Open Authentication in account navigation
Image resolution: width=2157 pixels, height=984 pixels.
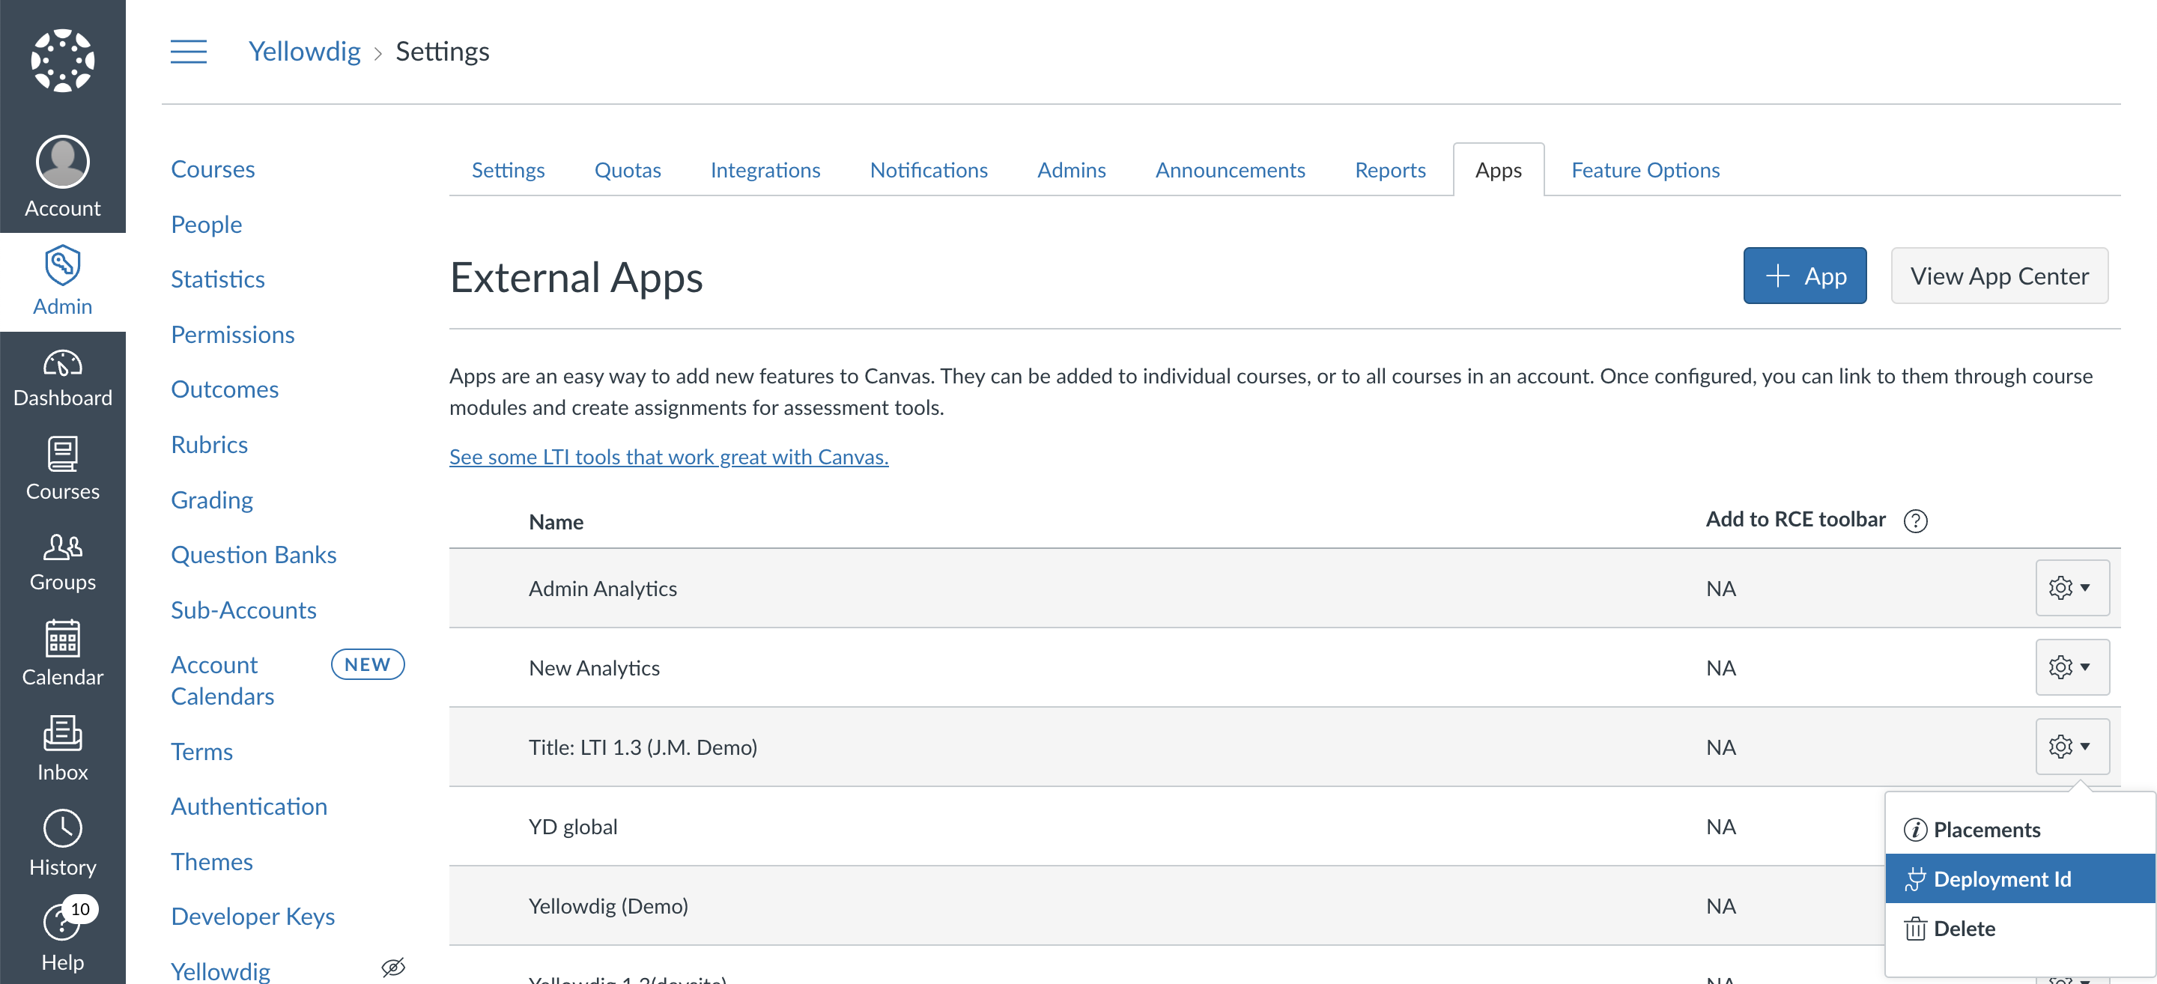point(249,807)
